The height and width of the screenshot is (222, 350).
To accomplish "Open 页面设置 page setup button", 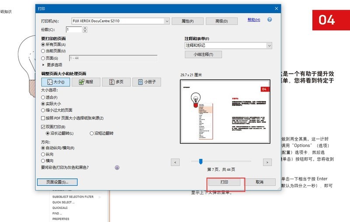I will coord(57,182).
